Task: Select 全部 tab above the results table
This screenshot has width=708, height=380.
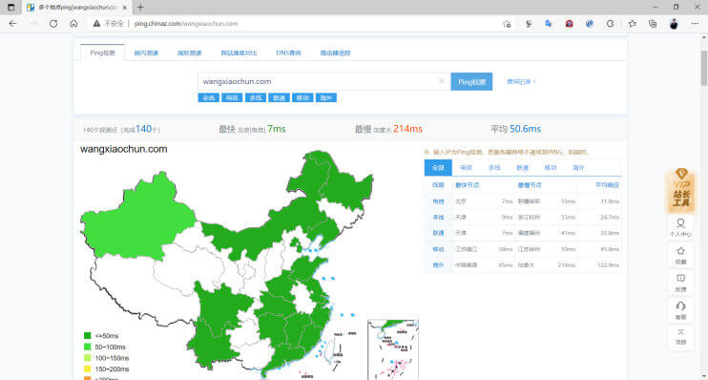Action: tap(438, 168)
